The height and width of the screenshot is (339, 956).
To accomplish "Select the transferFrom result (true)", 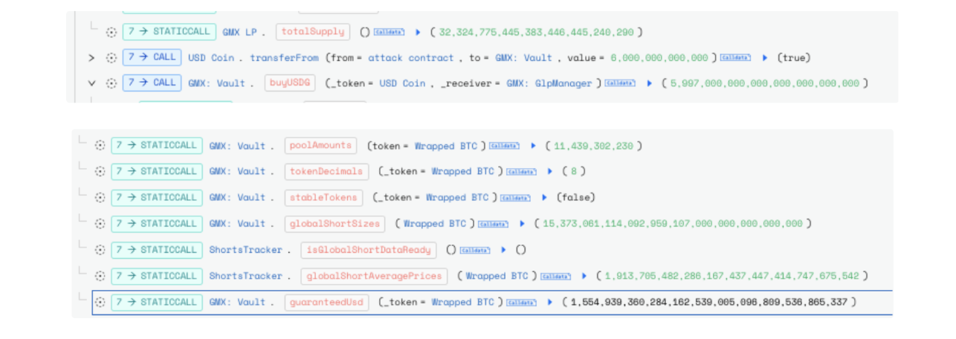I will point(794,57).
